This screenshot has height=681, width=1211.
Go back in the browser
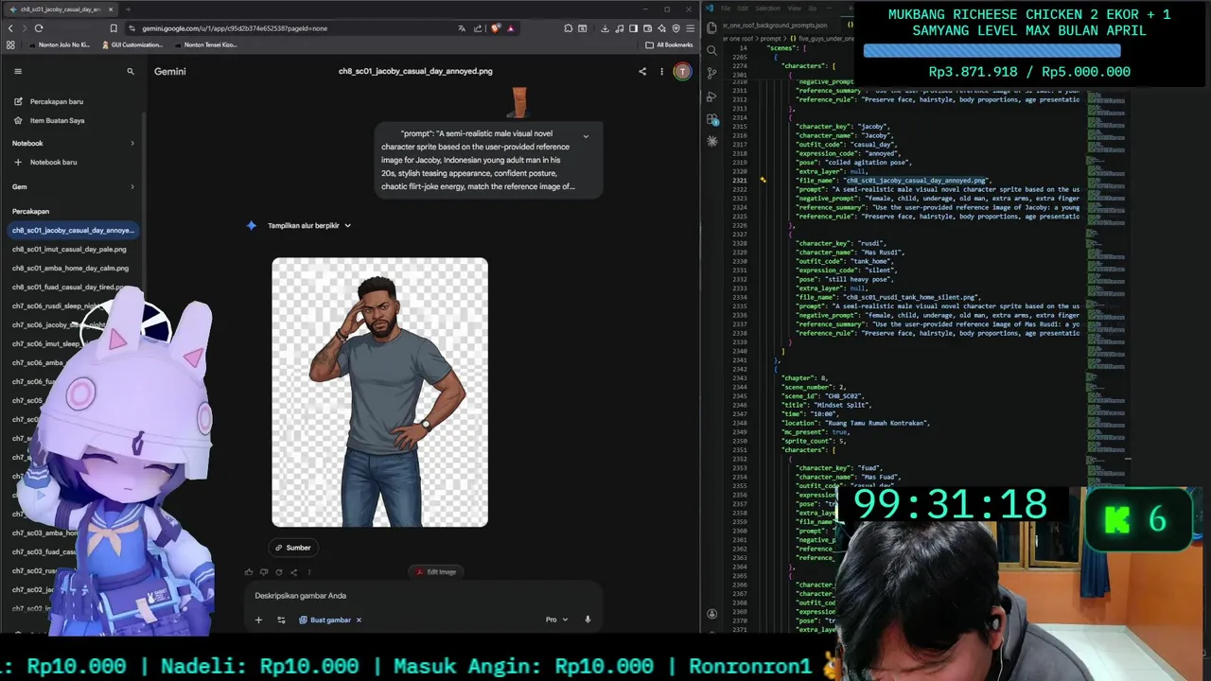(x=11, y=28)
